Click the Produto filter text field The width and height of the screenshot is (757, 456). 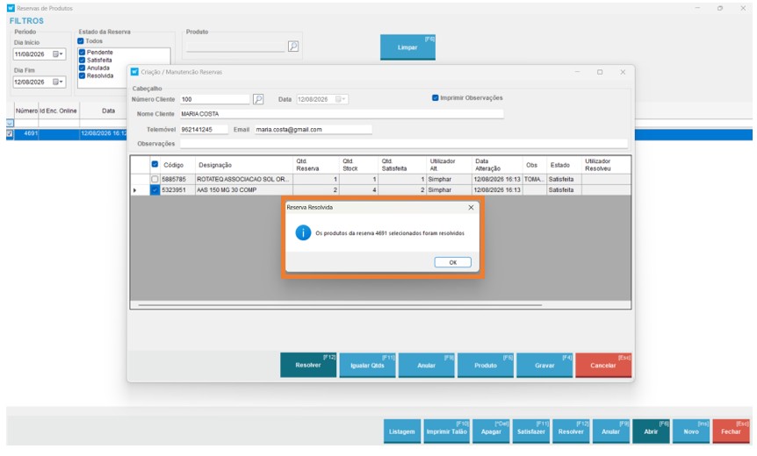pos(235,46)
